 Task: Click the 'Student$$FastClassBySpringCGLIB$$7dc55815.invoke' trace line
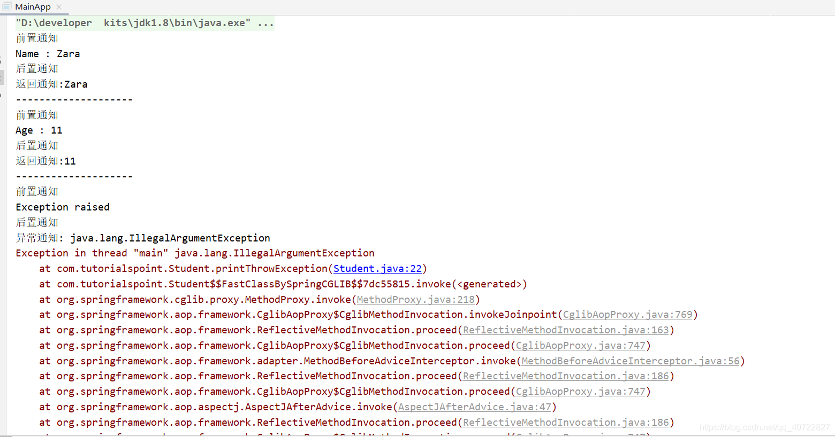(283, 284)
